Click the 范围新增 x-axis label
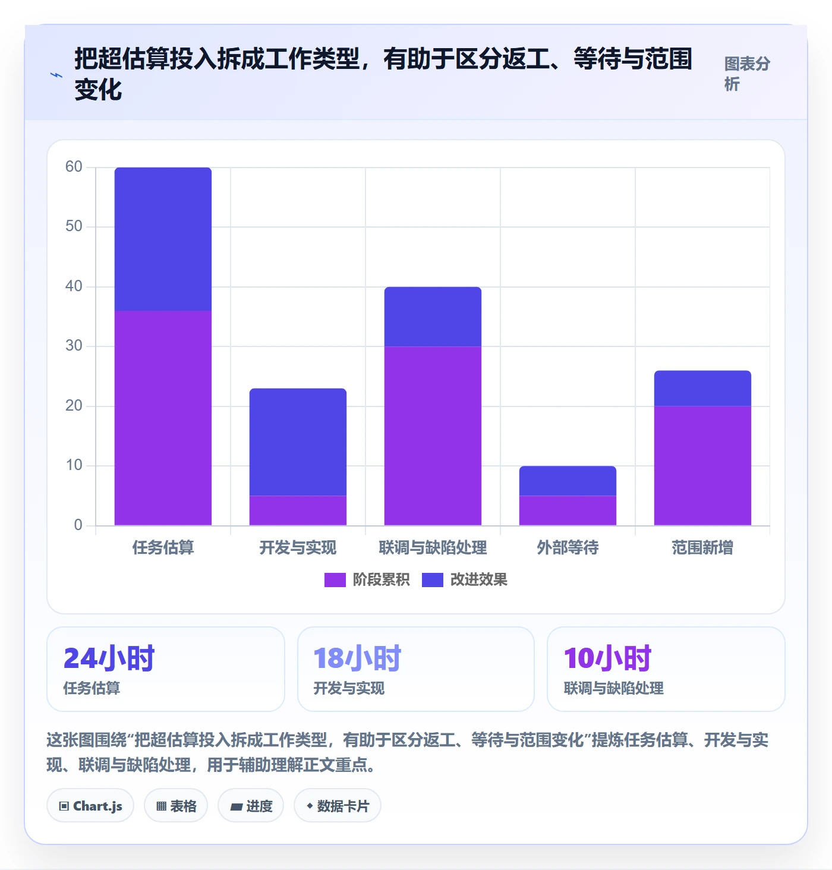This screenshot has width=832, height=870. 702,547
